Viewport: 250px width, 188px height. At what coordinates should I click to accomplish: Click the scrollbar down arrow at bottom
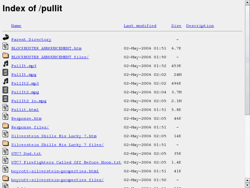coord(247,185)
